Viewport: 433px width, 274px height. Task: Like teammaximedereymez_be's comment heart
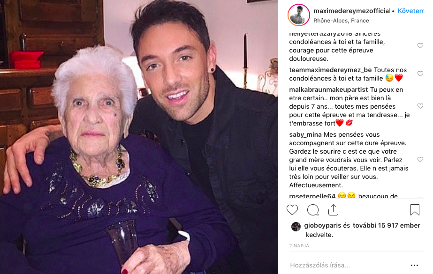click(x=420, y=74)
